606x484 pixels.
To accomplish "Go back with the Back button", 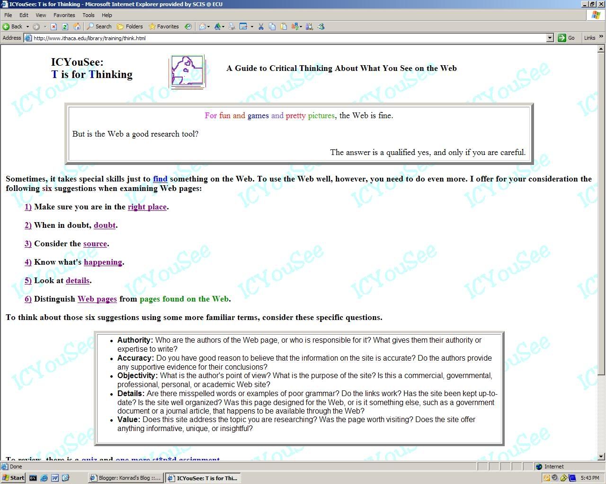I will (13, 26).
